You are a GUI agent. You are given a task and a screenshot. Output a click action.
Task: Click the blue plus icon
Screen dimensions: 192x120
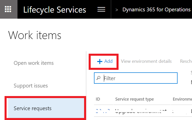(x=100, y=61)
